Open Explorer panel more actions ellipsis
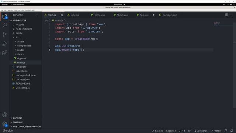The width and height of the screenshot is (236, 133). 37,15
